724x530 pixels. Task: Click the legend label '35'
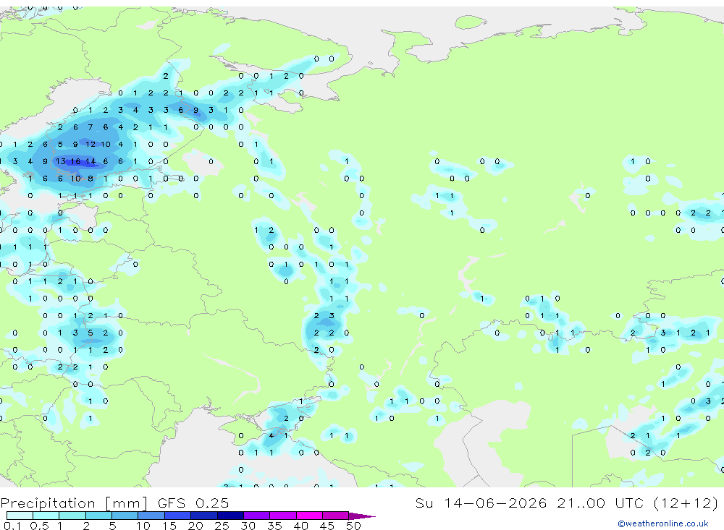(x=274, y=526)
